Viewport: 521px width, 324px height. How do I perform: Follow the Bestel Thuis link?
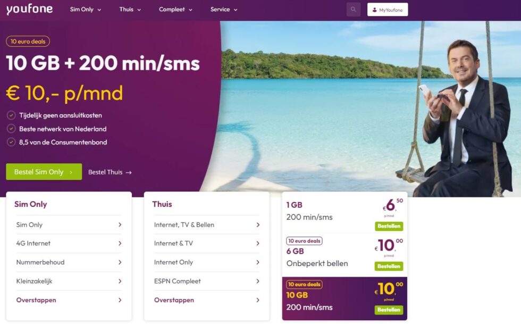(110, 172)
